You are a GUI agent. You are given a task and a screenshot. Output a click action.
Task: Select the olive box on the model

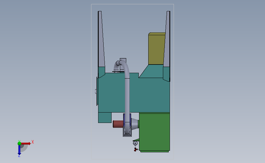pyautogui.click(x=156, y=49)
